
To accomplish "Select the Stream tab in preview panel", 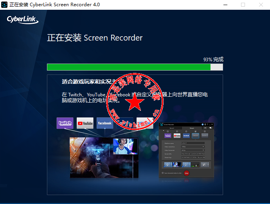I will point(192,128).
